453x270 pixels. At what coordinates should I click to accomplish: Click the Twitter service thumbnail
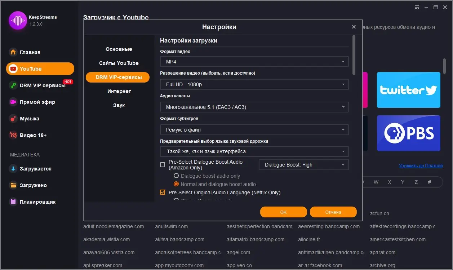(x=408, y=90)
